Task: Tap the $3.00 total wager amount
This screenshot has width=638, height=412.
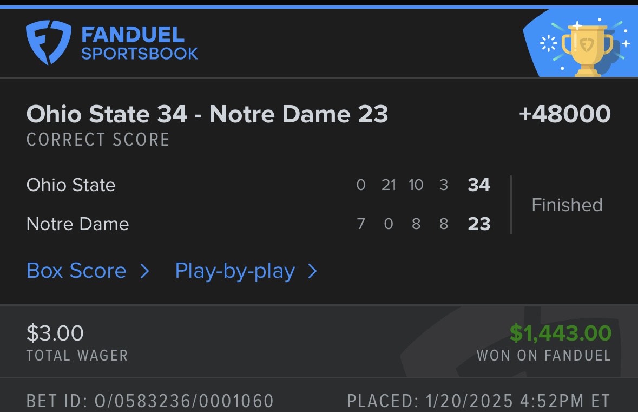Action: click(x=55, y=333)
